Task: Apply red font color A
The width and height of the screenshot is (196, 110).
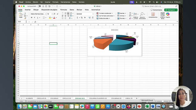Action: tap(54, 18)
